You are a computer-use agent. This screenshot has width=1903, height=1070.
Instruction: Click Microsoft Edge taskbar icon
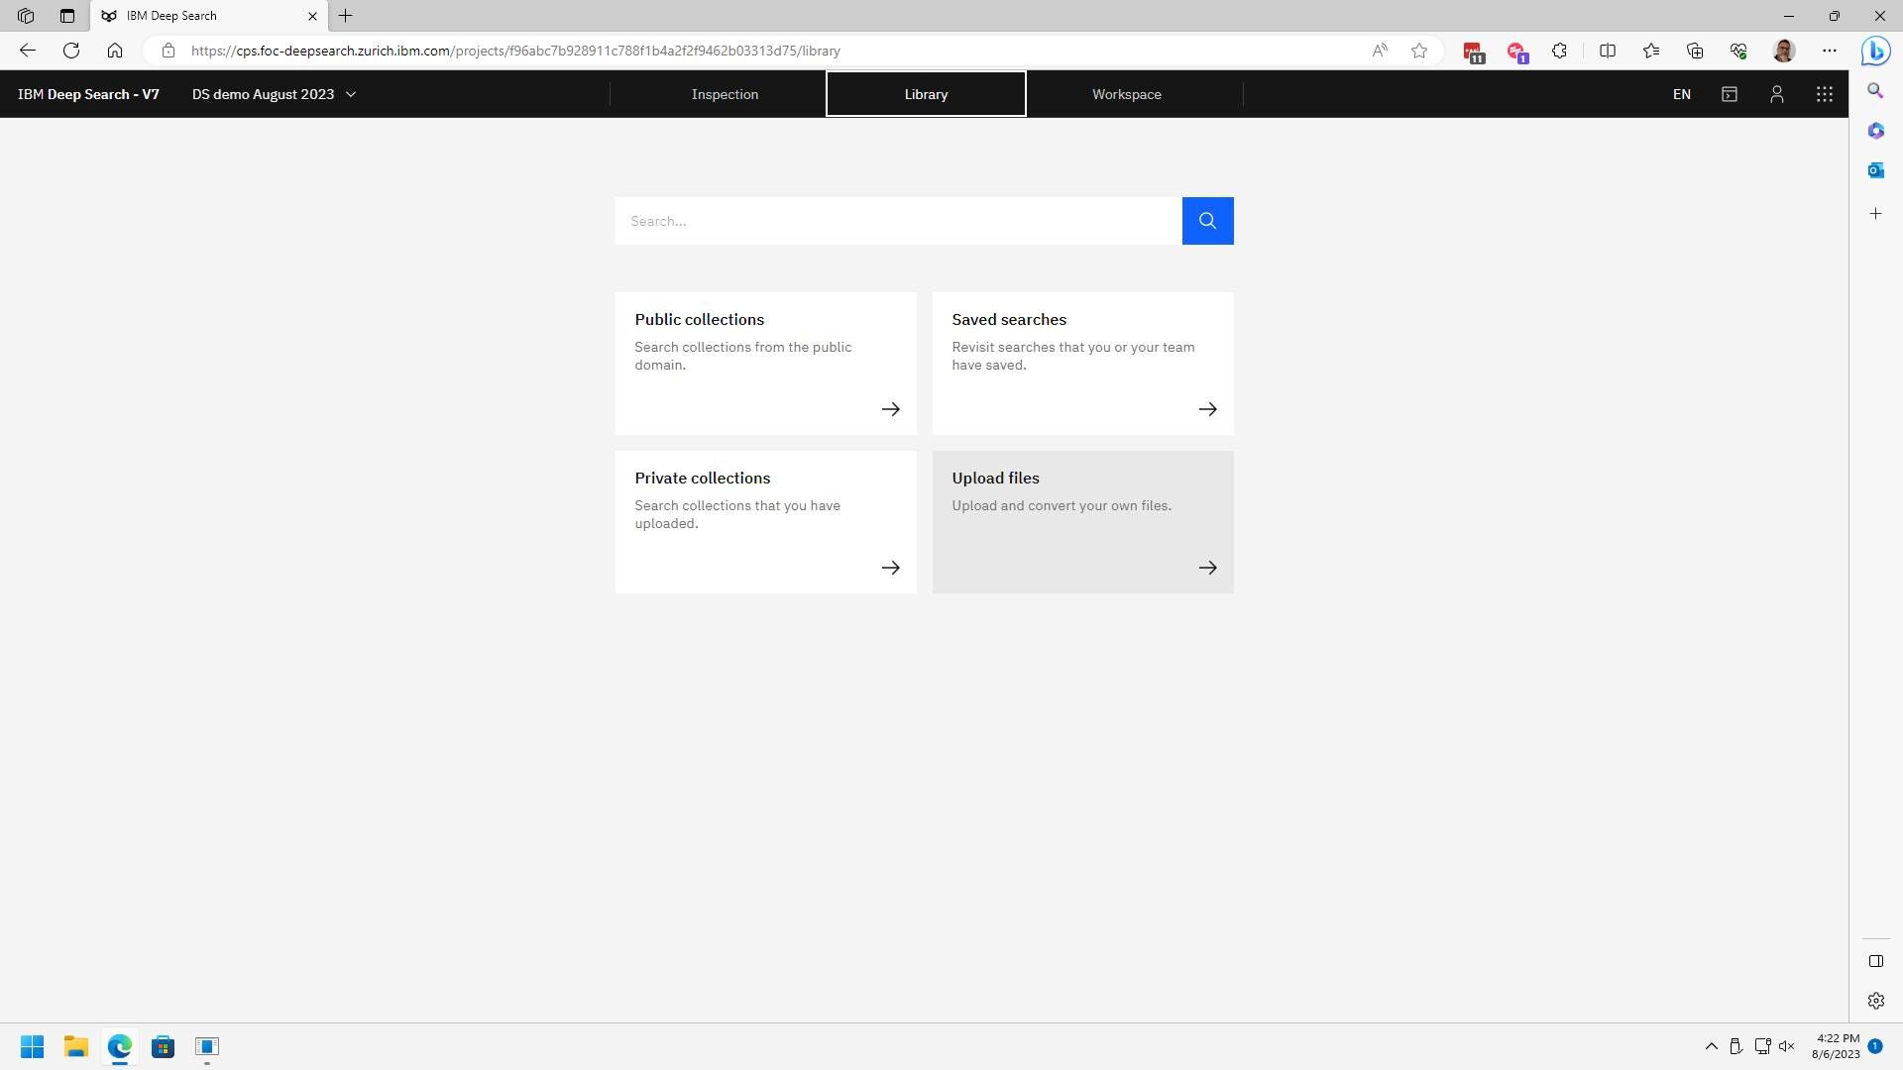(x=120, y=1047)
